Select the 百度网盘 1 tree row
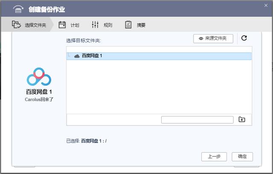 159,56
